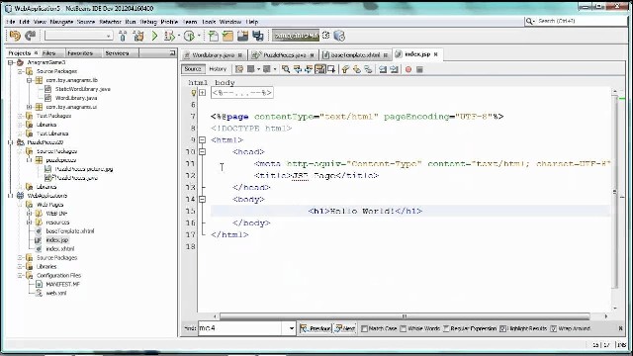633x356 pixels.
Task: Enable Regular Expression checkbox
Action: tap(446, 328)
